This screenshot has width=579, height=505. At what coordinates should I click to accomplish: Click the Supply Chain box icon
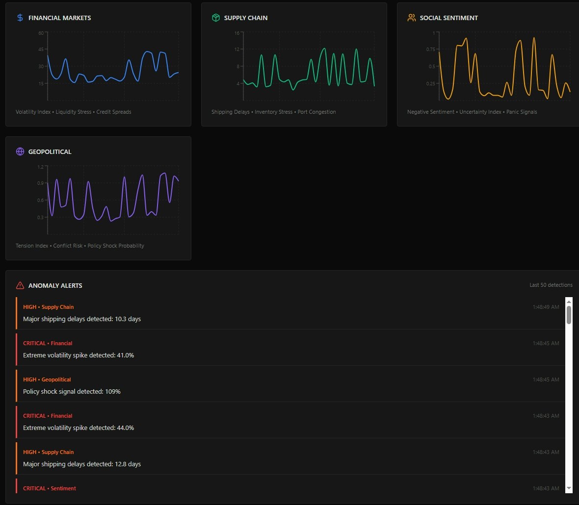point(215,18)
